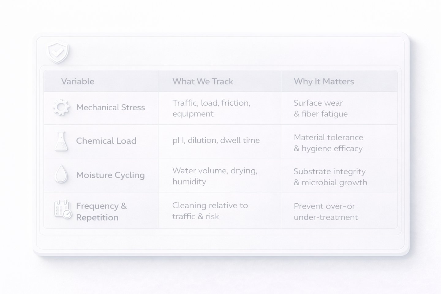Image resolution: width=441 pixels, height=294 pixels.
Task: Select the Variable column header
Action: [x=78, y=81]
